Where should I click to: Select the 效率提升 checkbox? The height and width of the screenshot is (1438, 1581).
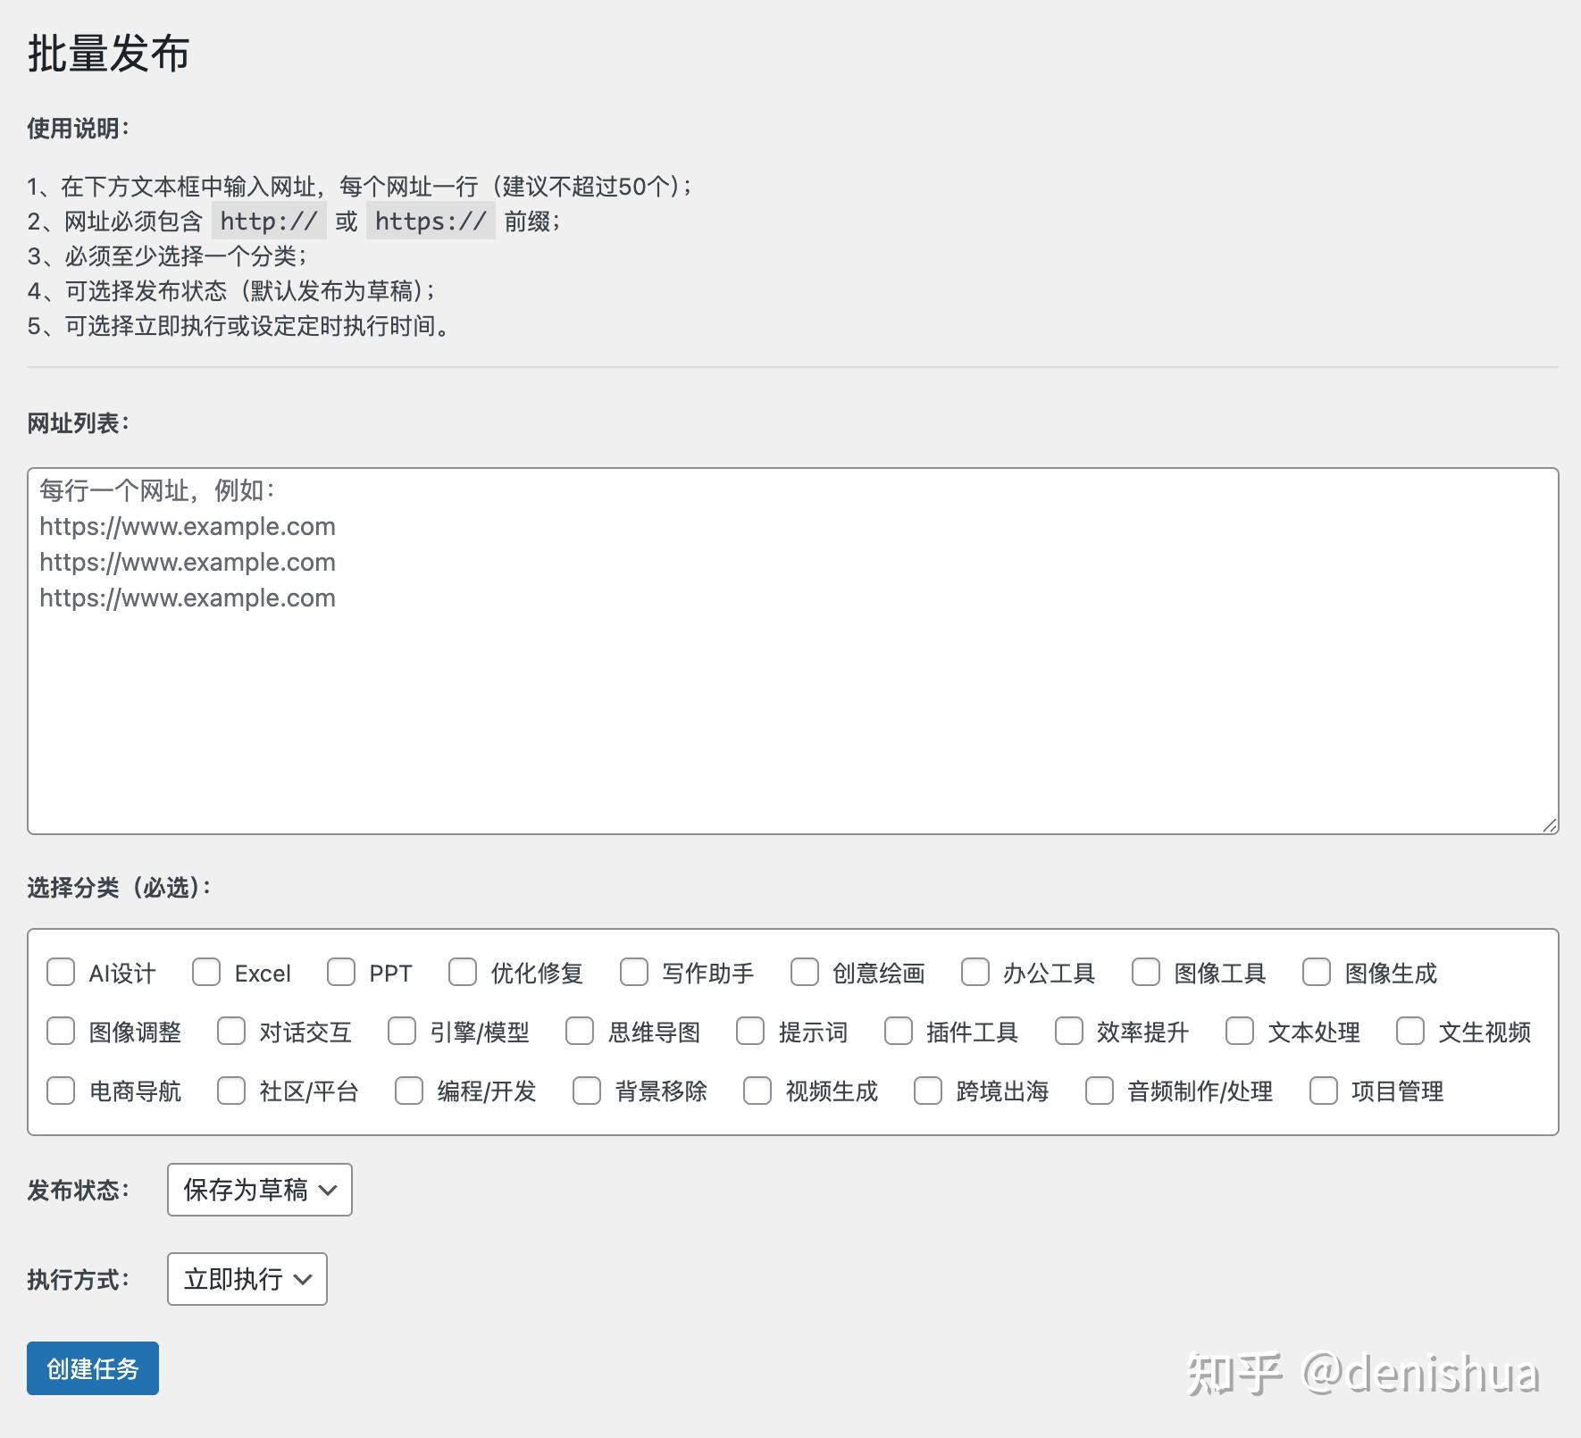tap(1069, 1031)
